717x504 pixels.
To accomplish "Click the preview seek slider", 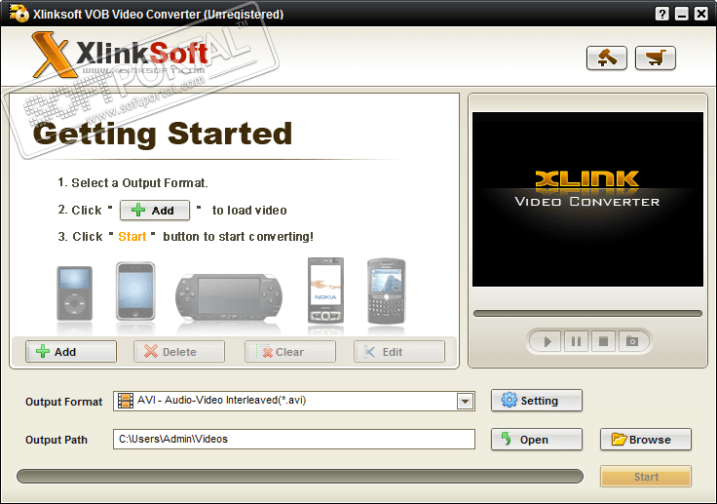I will point(587,314).
